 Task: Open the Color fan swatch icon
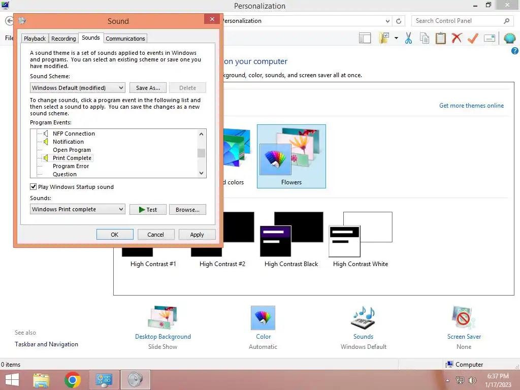pos(263,318)
